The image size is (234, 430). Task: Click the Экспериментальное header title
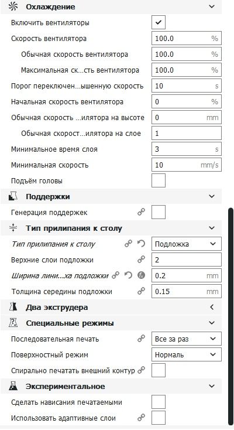[x=65, y=387]
